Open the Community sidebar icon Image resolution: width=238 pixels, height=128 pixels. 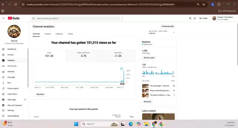[3, 66]
